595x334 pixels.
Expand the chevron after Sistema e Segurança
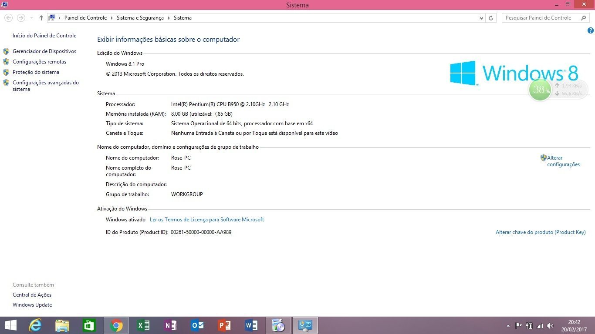pyautogui.click(x=169, y=18)
